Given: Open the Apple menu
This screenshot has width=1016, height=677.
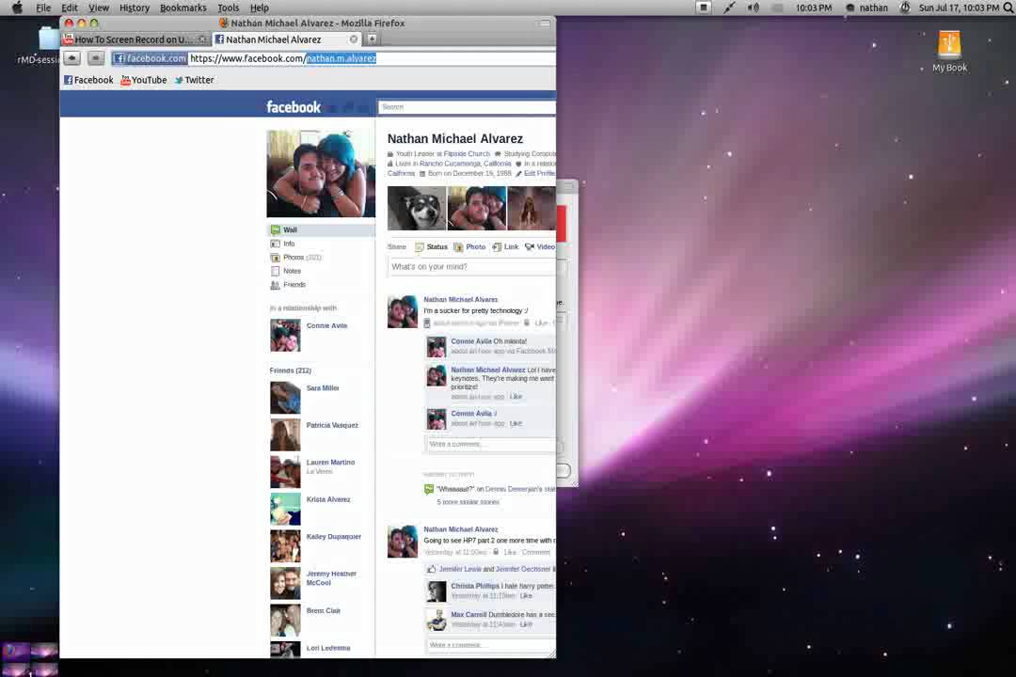Looking at the screenshot, I should tap(17, 8).
